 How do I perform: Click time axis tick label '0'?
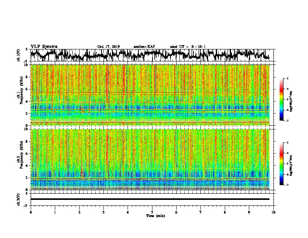31,212
